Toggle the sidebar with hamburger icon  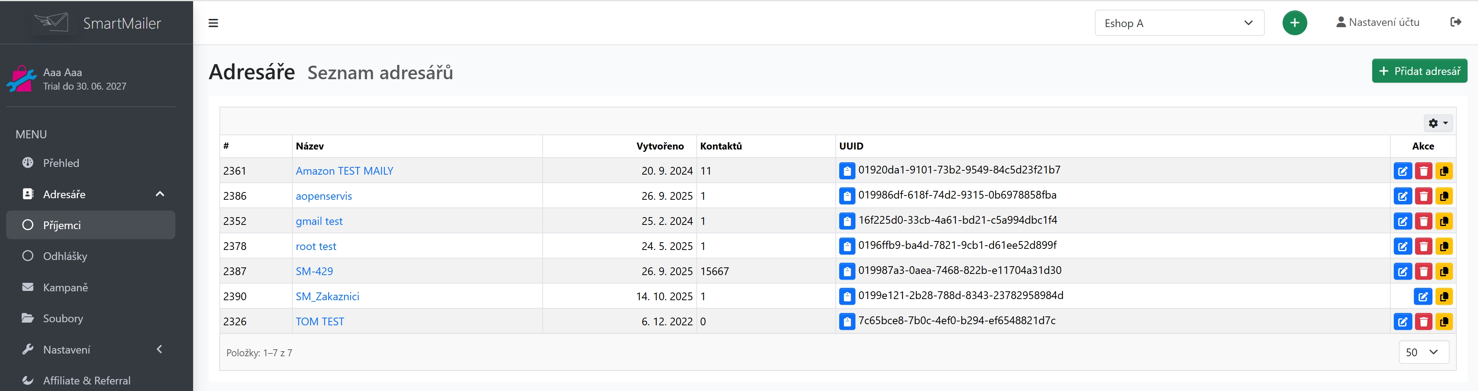(x=213, y=23)
